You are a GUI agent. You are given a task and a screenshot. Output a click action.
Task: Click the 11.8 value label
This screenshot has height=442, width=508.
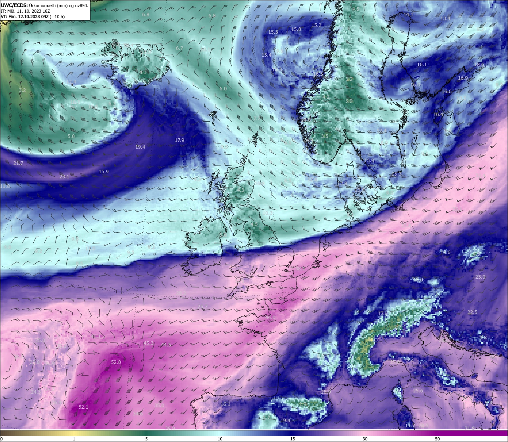(5, 186)
